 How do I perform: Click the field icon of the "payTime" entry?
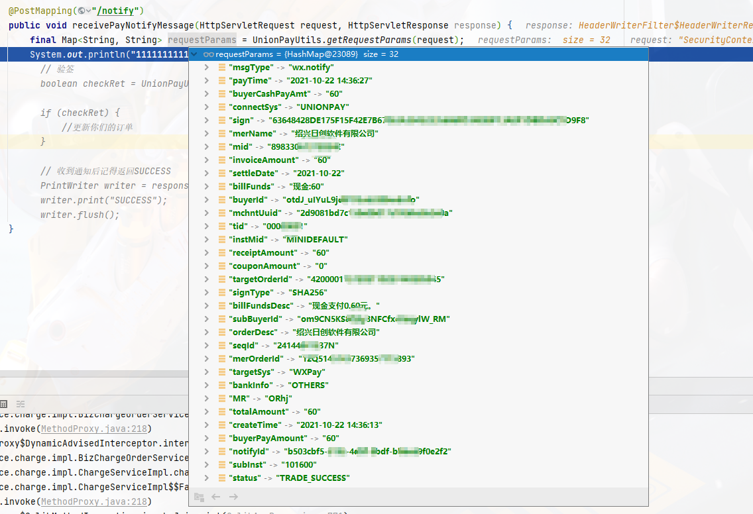222,81
